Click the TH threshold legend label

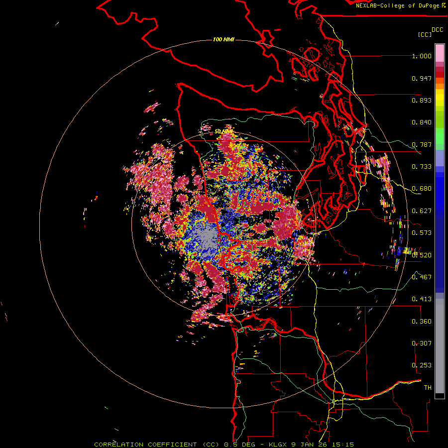click(428, 387)
